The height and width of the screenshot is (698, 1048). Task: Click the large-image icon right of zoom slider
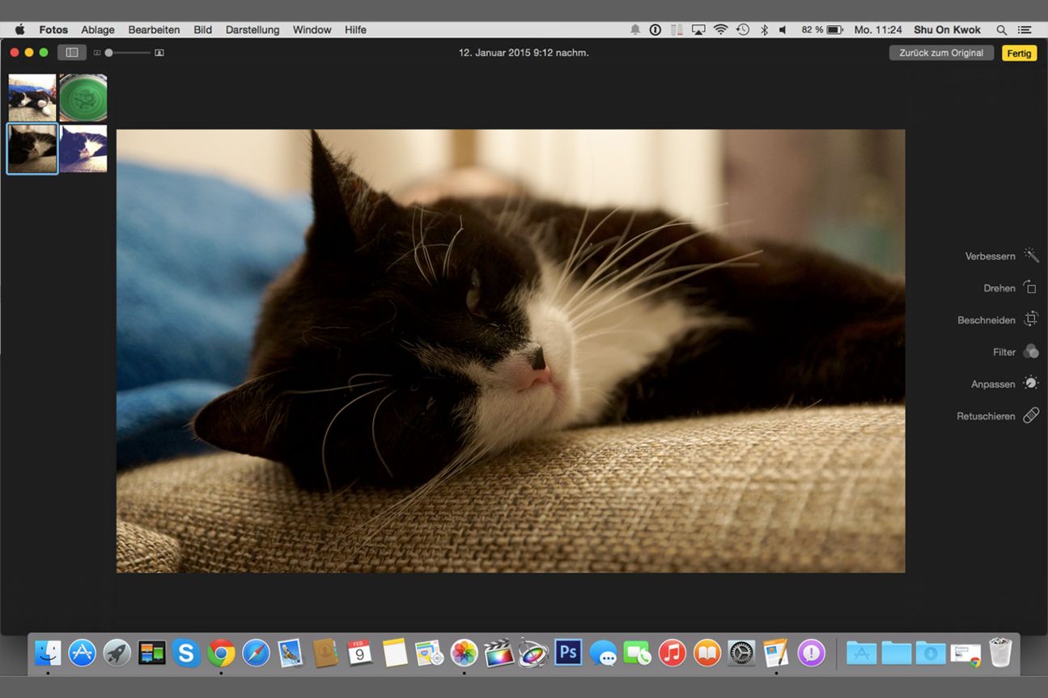[x=159, y=53]
